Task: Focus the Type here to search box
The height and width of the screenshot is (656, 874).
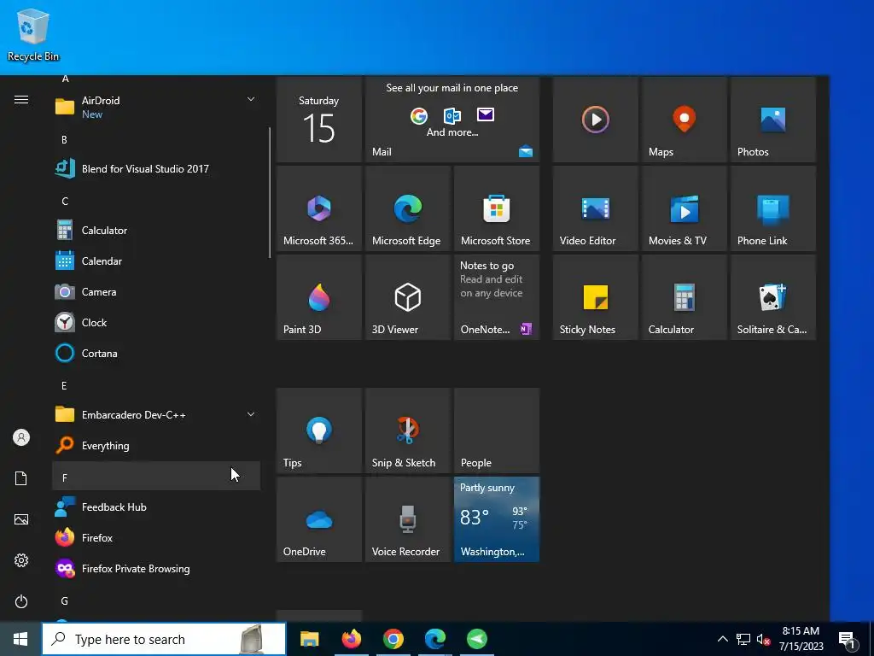Action: [164, 639]
